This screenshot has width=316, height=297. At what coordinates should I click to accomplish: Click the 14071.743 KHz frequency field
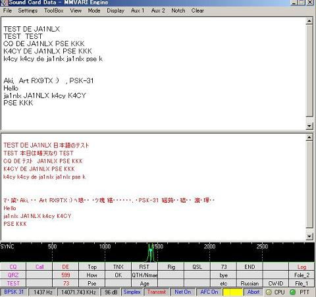tap(78, 292)
